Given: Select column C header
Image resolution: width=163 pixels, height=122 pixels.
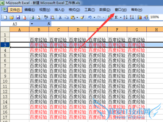Looking at the screenshot, I should pyautogui.click(x=59, y=30).
